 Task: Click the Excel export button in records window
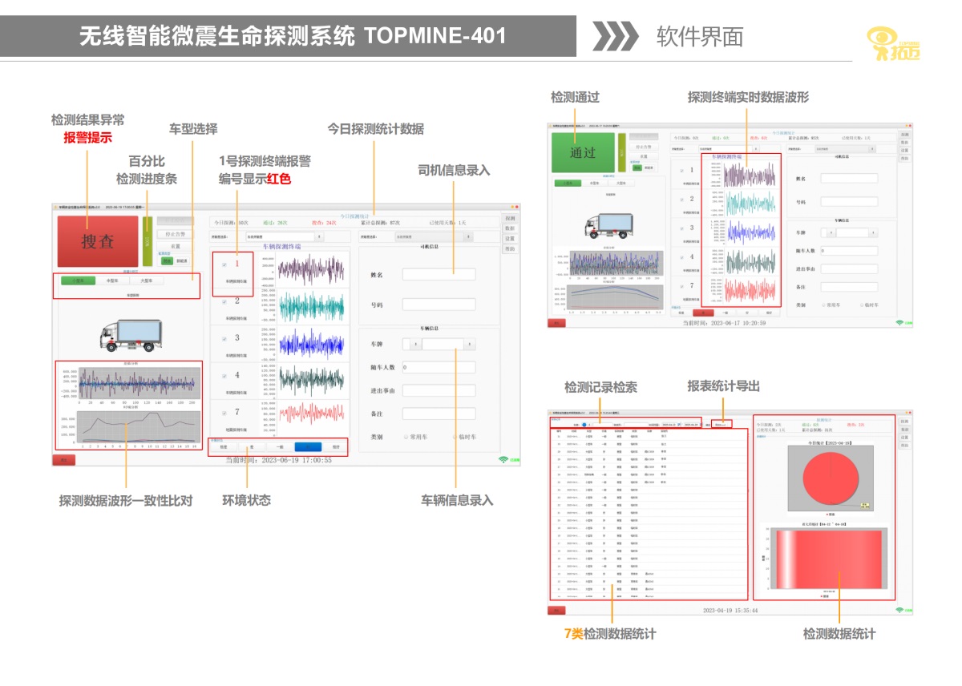(x=721, y=424)
